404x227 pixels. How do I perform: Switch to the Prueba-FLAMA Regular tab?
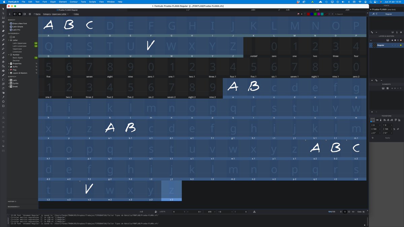click(67, 10)
